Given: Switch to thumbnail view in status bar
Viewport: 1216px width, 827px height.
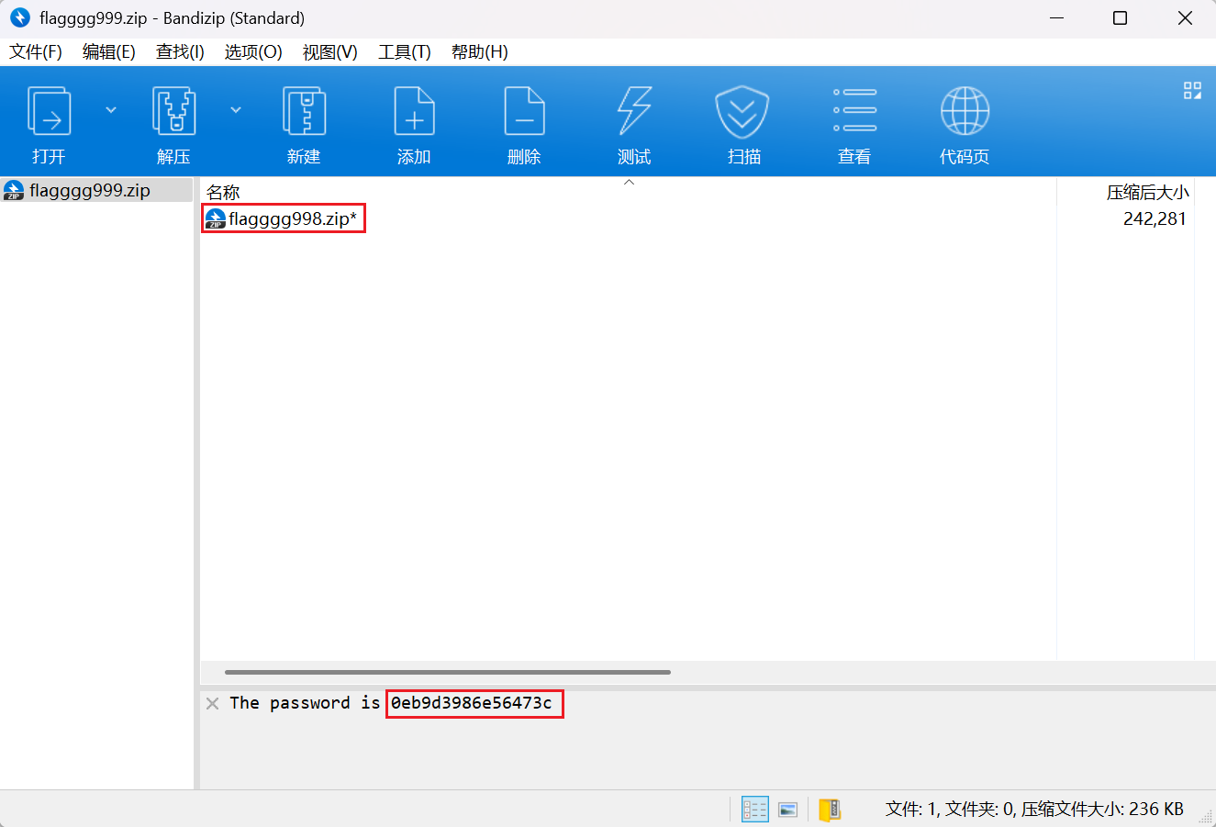Looking at the screenshot, I should (x=787, y=809).
